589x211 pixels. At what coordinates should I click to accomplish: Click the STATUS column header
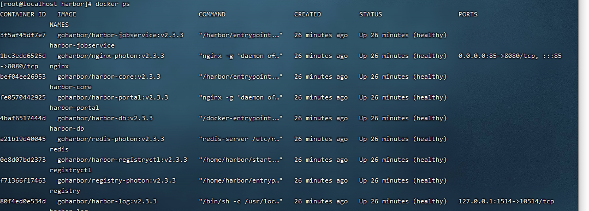371,14
